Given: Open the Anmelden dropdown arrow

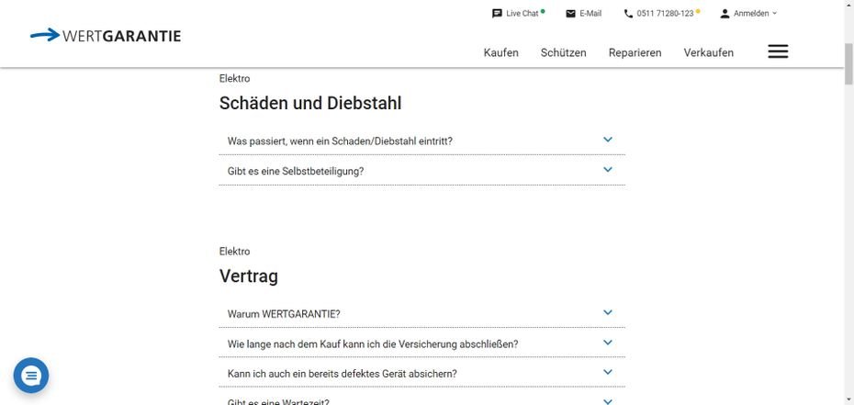Looking at the screenshot, I should point(774,14).
